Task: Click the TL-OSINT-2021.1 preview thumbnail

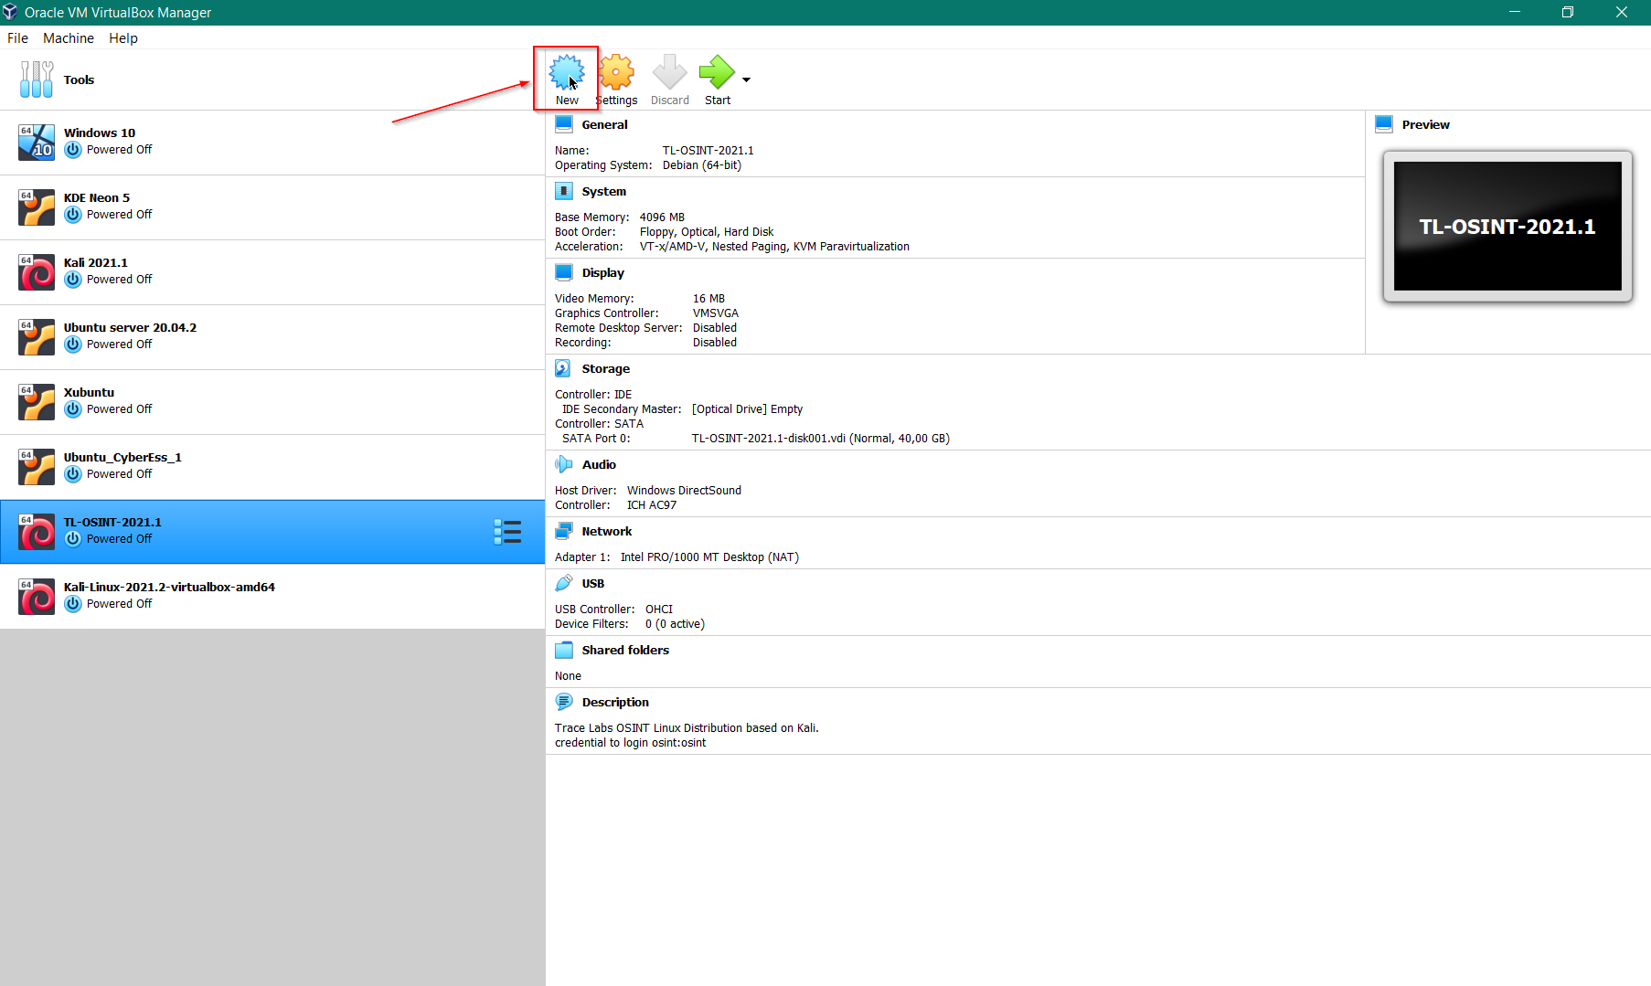Action: tap(1507, 227)
